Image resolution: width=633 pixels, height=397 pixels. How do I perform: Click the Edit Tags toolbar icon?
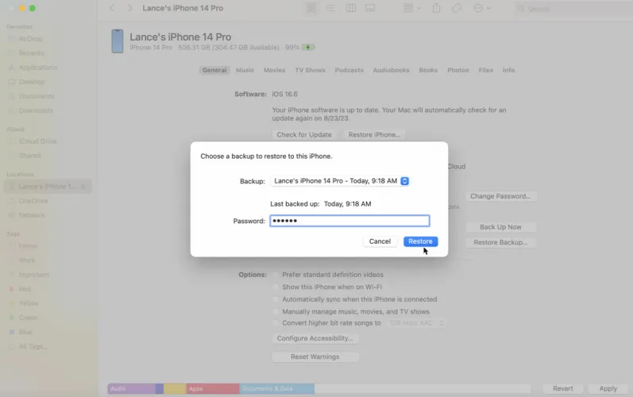[457, 8]
